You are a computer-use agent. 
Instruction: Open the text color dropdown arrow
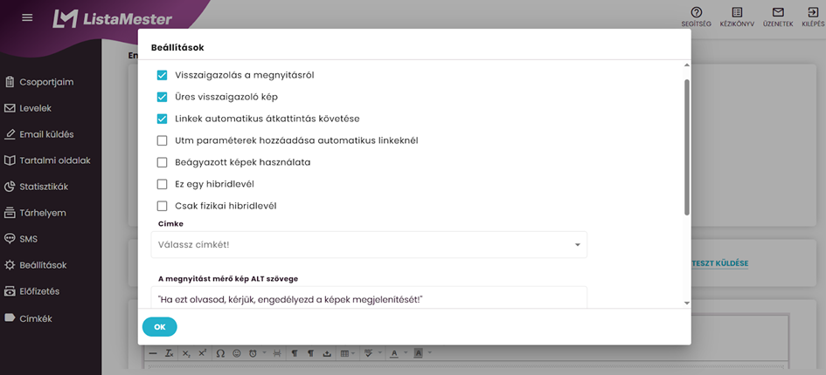pyautogui.click(x=406, y=353)
